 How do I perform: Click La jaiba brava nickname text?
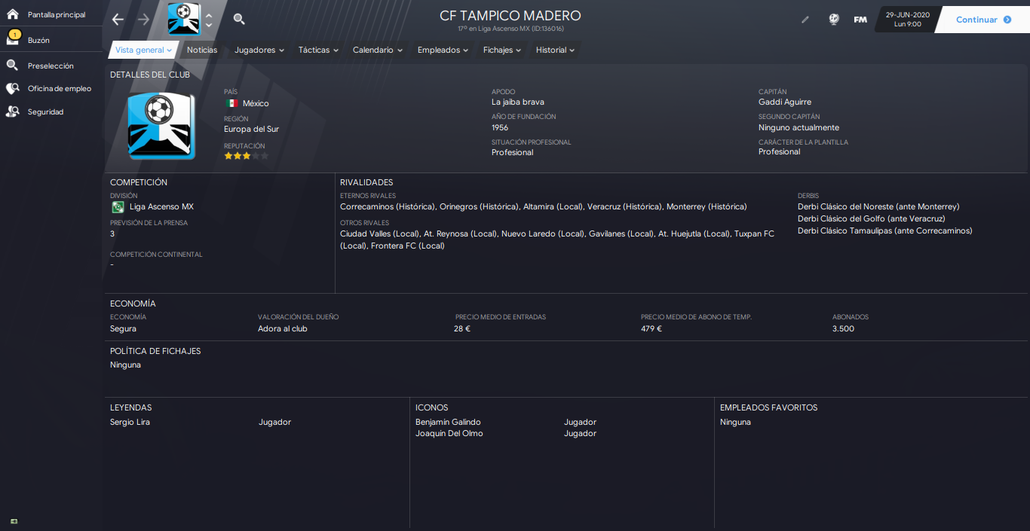tap(518, 102)
